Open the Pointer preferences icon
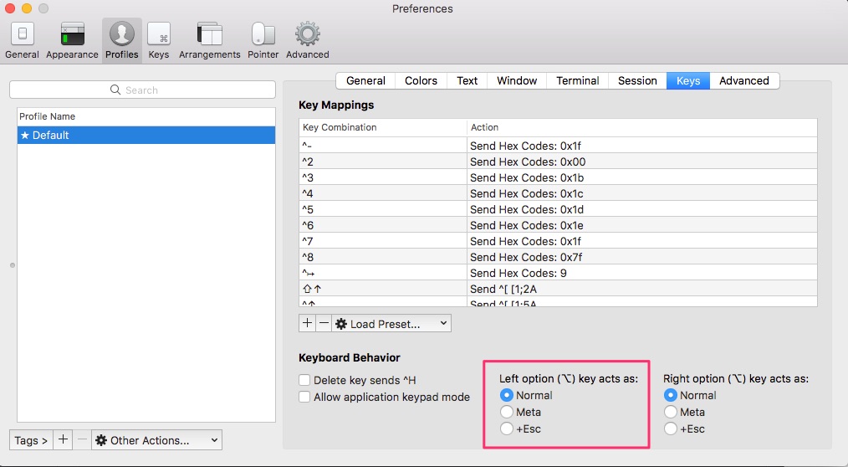The width and height of the screenshot is (848, 467). point(263,40)
